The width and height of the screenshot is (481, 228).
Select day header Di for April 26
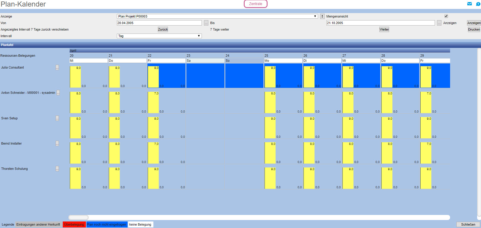(322, 61)
